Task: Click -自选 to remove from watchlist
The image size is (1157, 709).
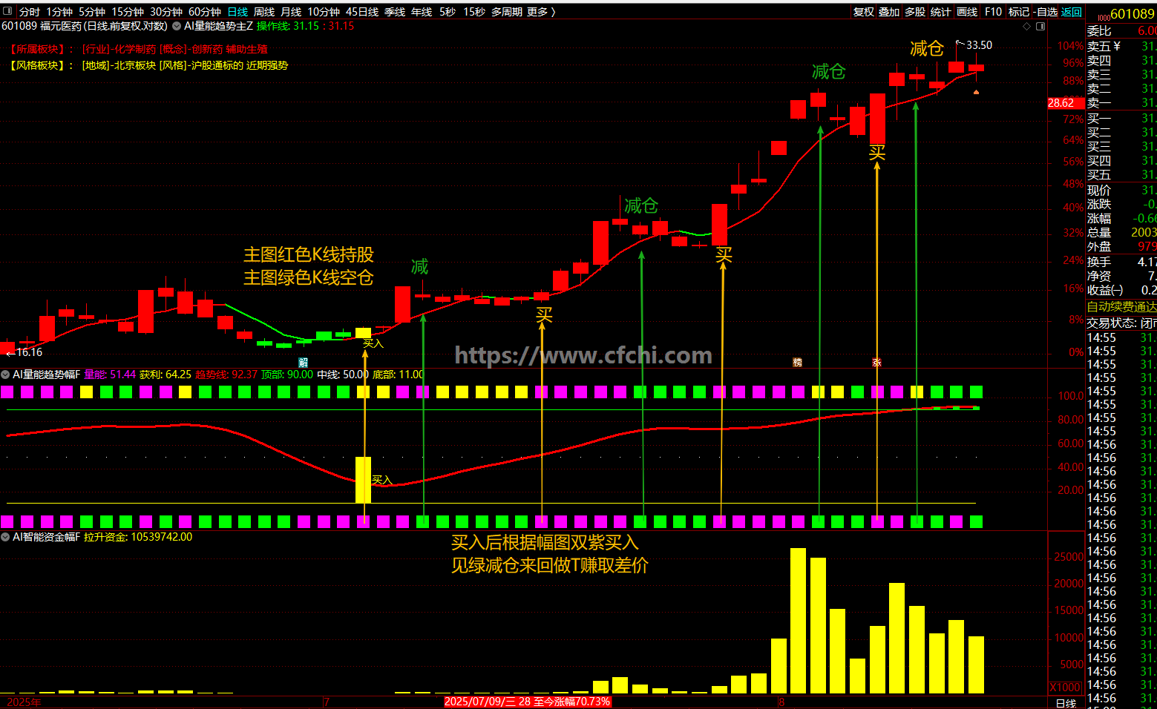Action: (1046, 12)
